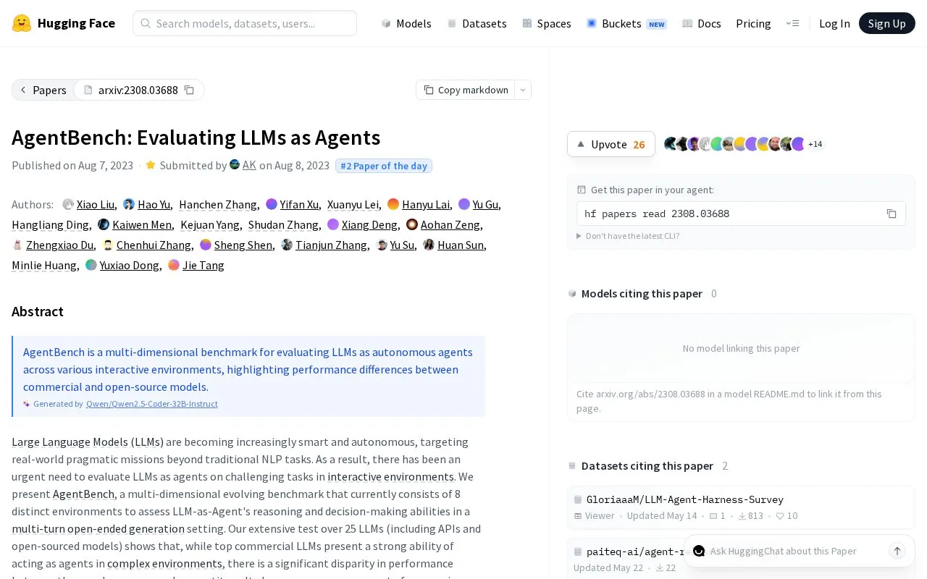Viewport: 927px width, 579px height.
Task: Click Aohan Zeng's avatar
Action: 412,224
